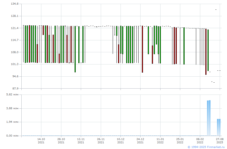This screenshot has width=227, height=149.
Task: Click the 128,1 price axis label
Action: (15, 16)
